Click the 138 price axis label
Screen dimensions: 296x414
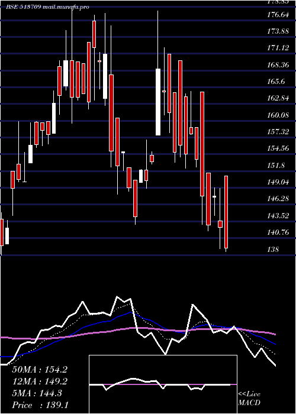coord(273,249)
